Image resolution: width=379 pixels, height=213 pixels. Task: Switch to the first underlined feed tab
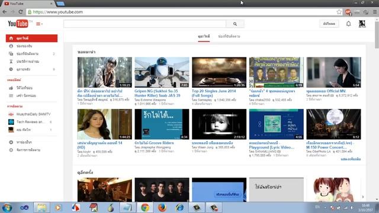click(x=204, y=36)
